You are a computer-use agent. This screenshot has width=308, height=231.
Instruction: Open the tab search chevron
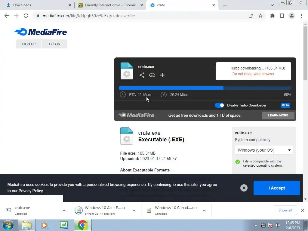coord(272,5)
